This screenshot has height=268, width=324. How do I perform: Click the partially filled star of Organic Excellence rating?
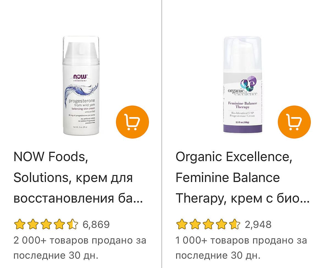tap(235, 224)
